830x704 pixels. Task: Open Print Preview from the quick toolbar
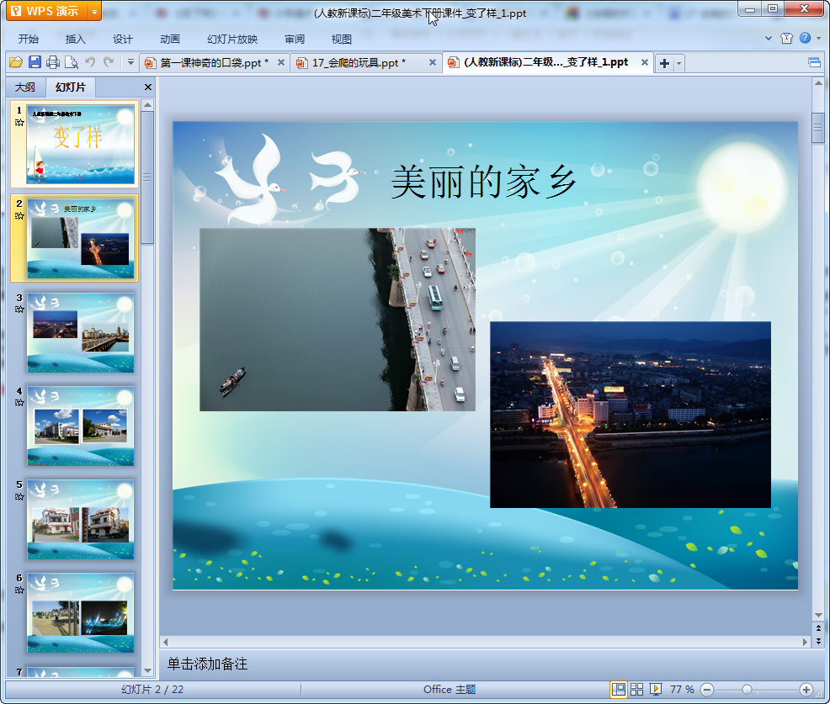pos(72,62)
